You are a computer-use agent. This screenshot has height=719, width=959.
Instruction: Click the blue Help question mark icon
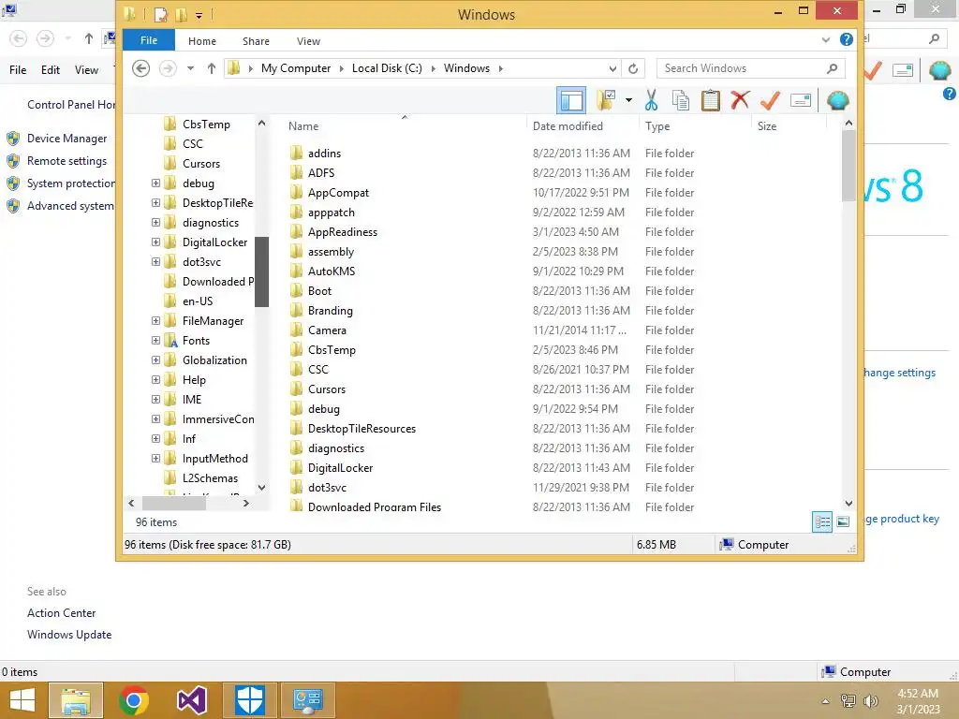[847, 39]
